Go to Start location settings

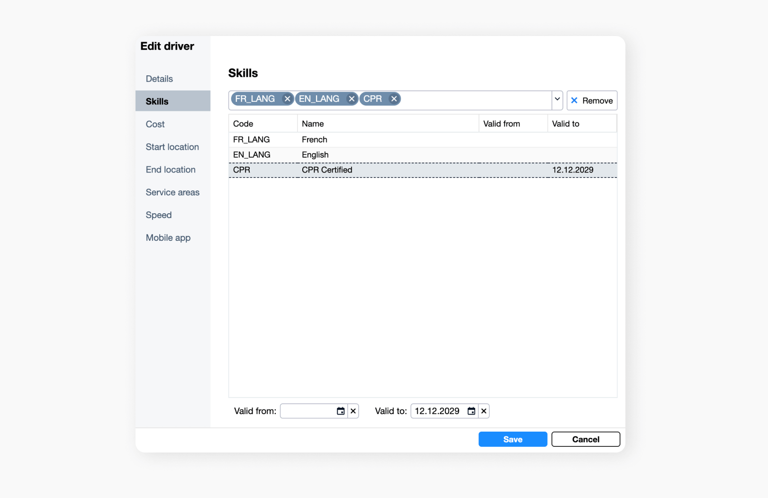click(172, 147)
